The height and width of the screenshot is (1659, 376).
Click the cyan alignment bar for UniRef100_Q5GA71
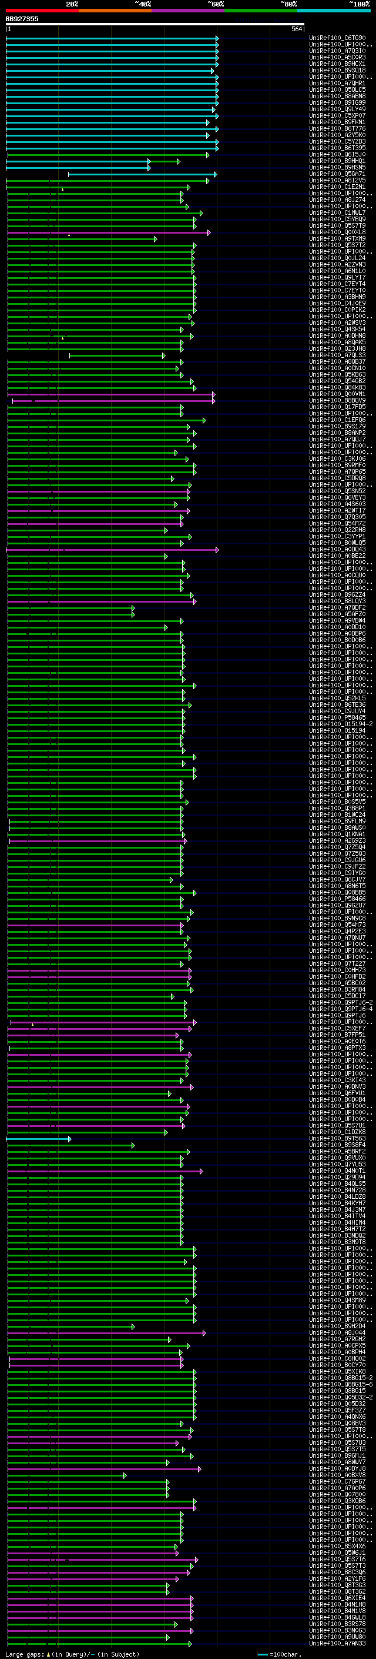tap(142, 174)
